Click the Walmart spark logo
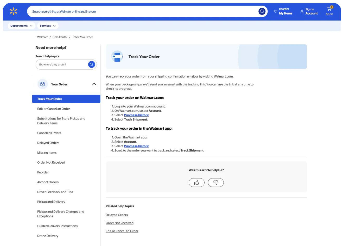 [x=14, y=11]
